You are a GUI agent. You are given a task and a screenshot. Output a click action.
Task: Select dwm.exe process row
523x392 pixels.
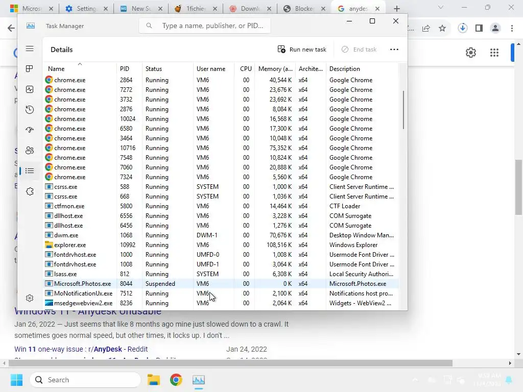click(221, 235)
